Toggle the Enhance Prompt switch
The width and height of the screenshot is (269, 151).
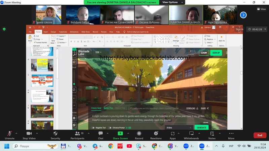pyautogui.click(x=110, y=128)
